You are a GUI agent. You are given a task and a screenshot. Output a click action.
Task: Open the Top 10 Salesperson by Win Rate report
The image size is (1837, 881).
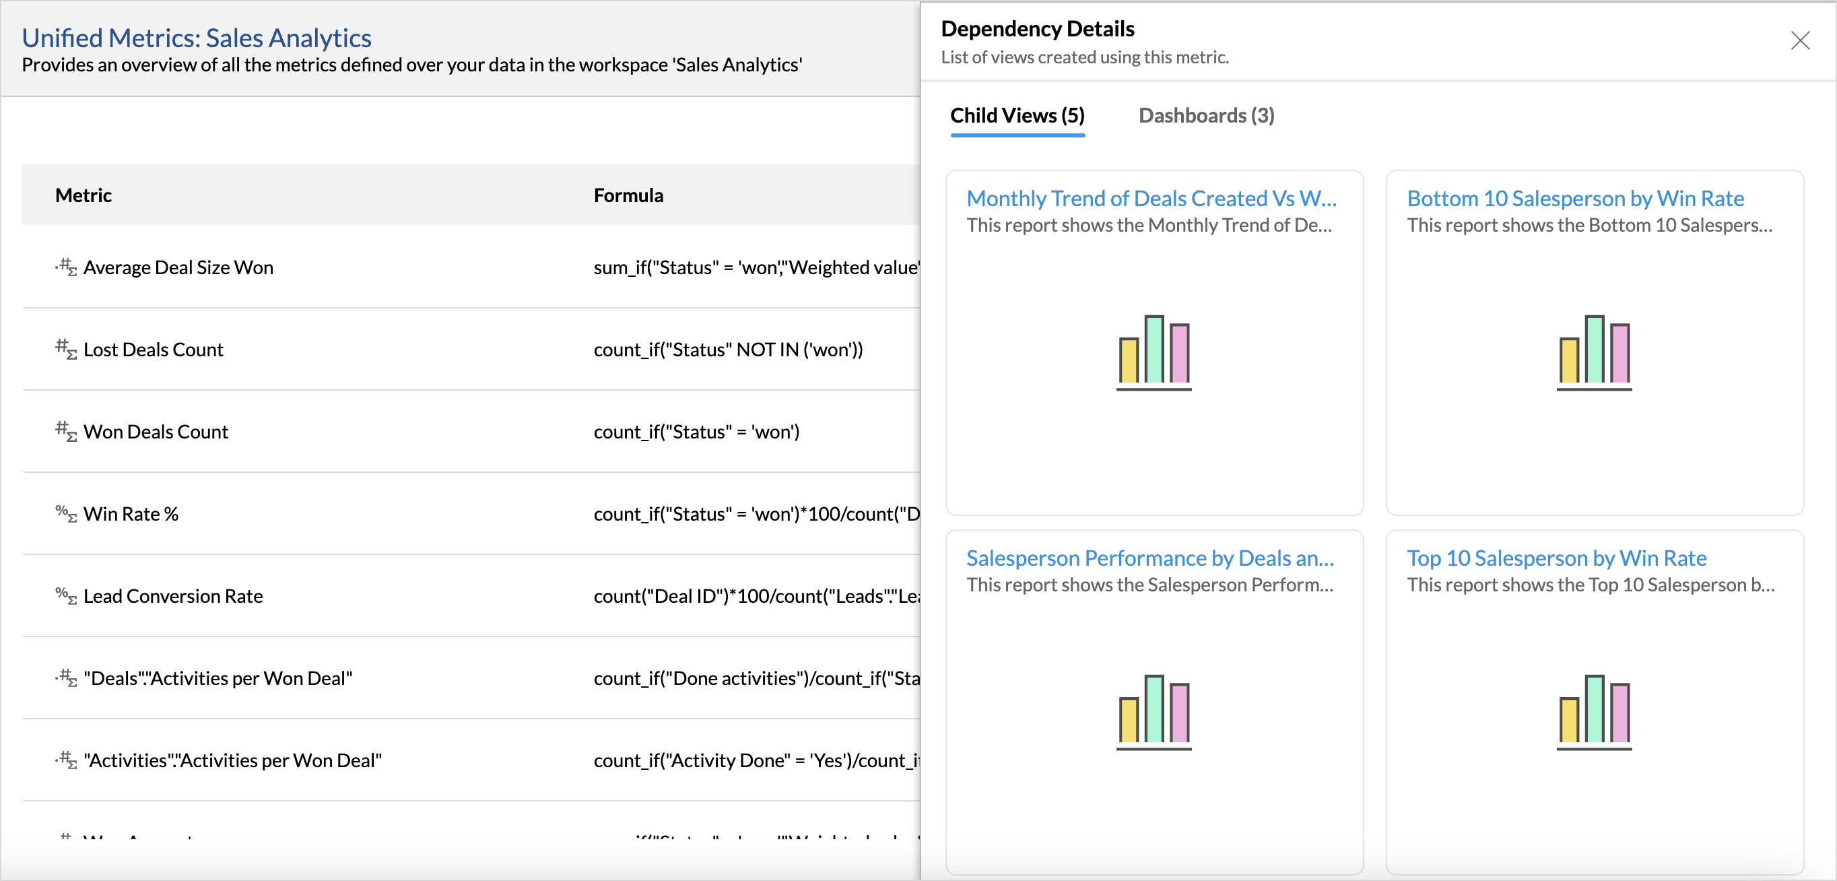1556,558
